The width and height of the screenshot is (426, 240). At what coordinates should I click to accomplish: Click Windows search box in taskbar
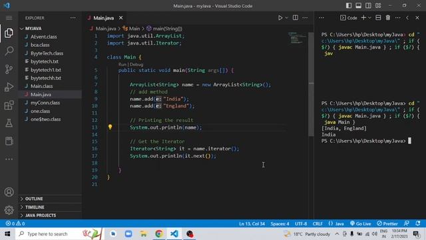pyautogui.click(x=59, y=234)
